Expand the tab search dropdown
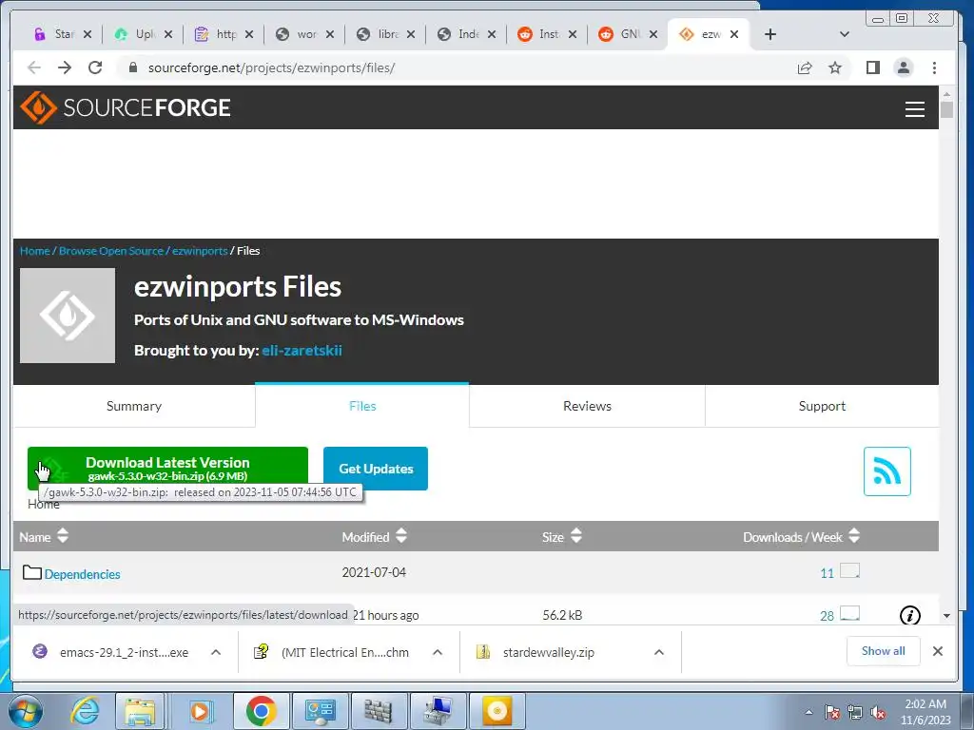 [844, 34]
